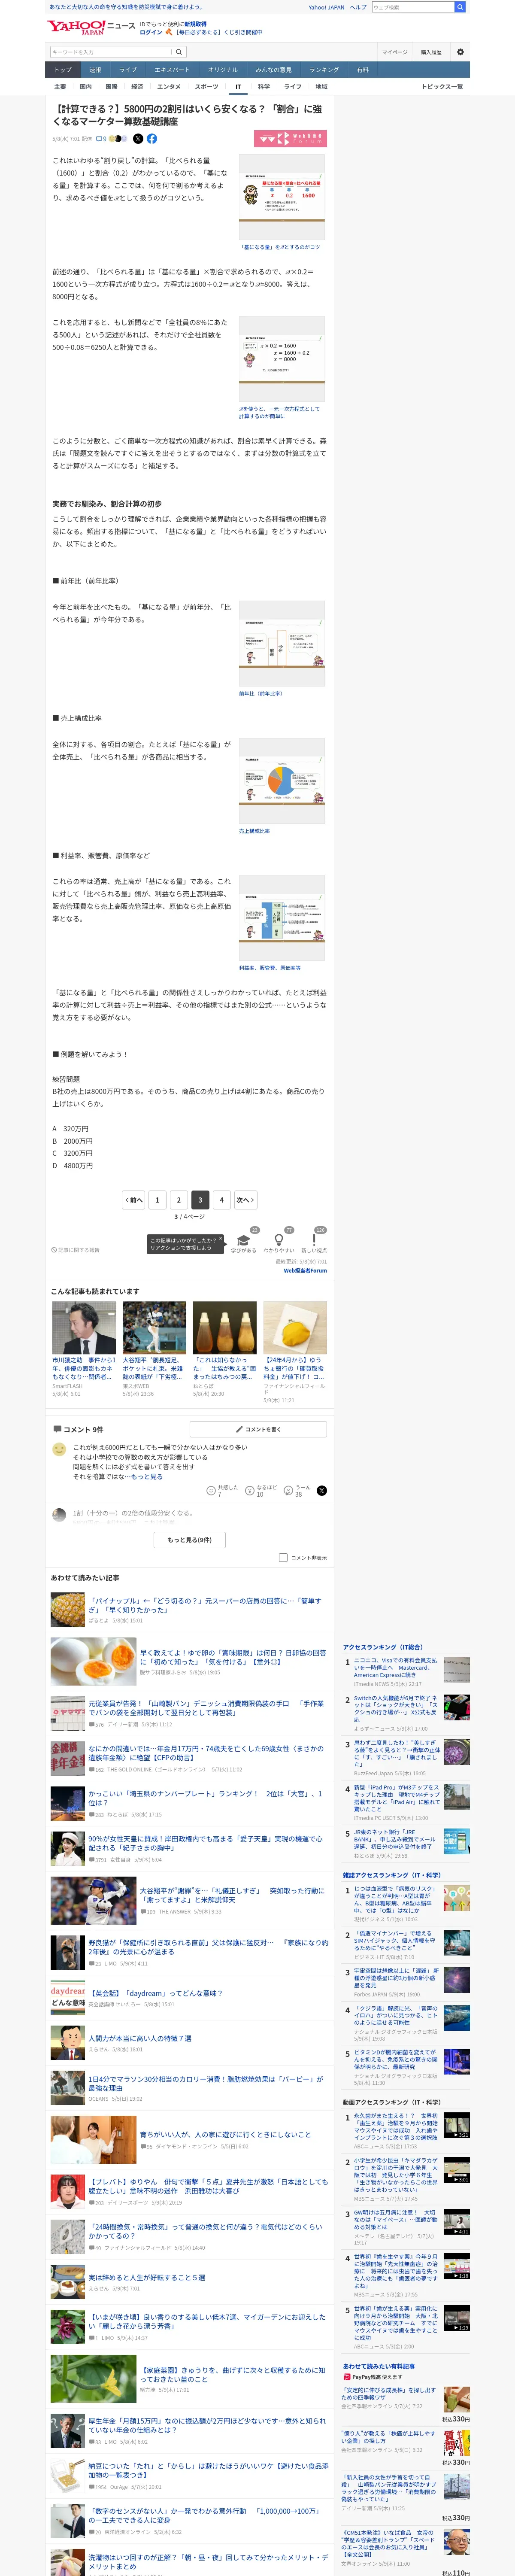Open the 購入履歴 link

coord(431,52)
